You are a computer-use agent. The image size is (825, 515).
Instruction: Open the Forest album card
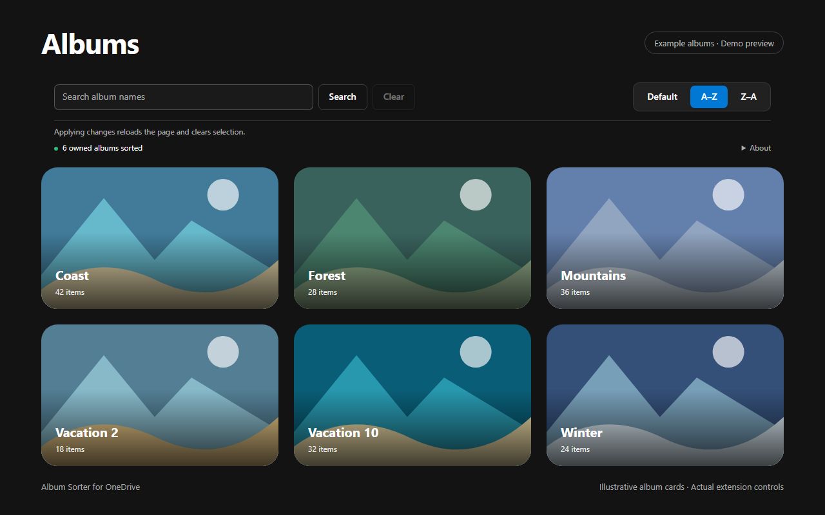click(x=412, y=238)
